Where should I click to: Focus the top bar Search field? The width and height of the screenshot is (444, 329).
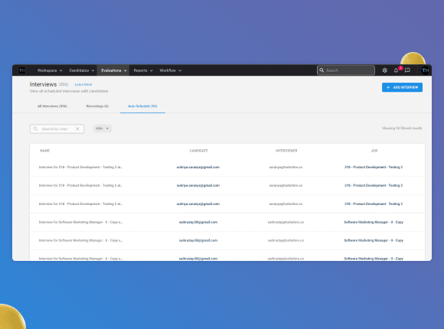coord(346,70)
